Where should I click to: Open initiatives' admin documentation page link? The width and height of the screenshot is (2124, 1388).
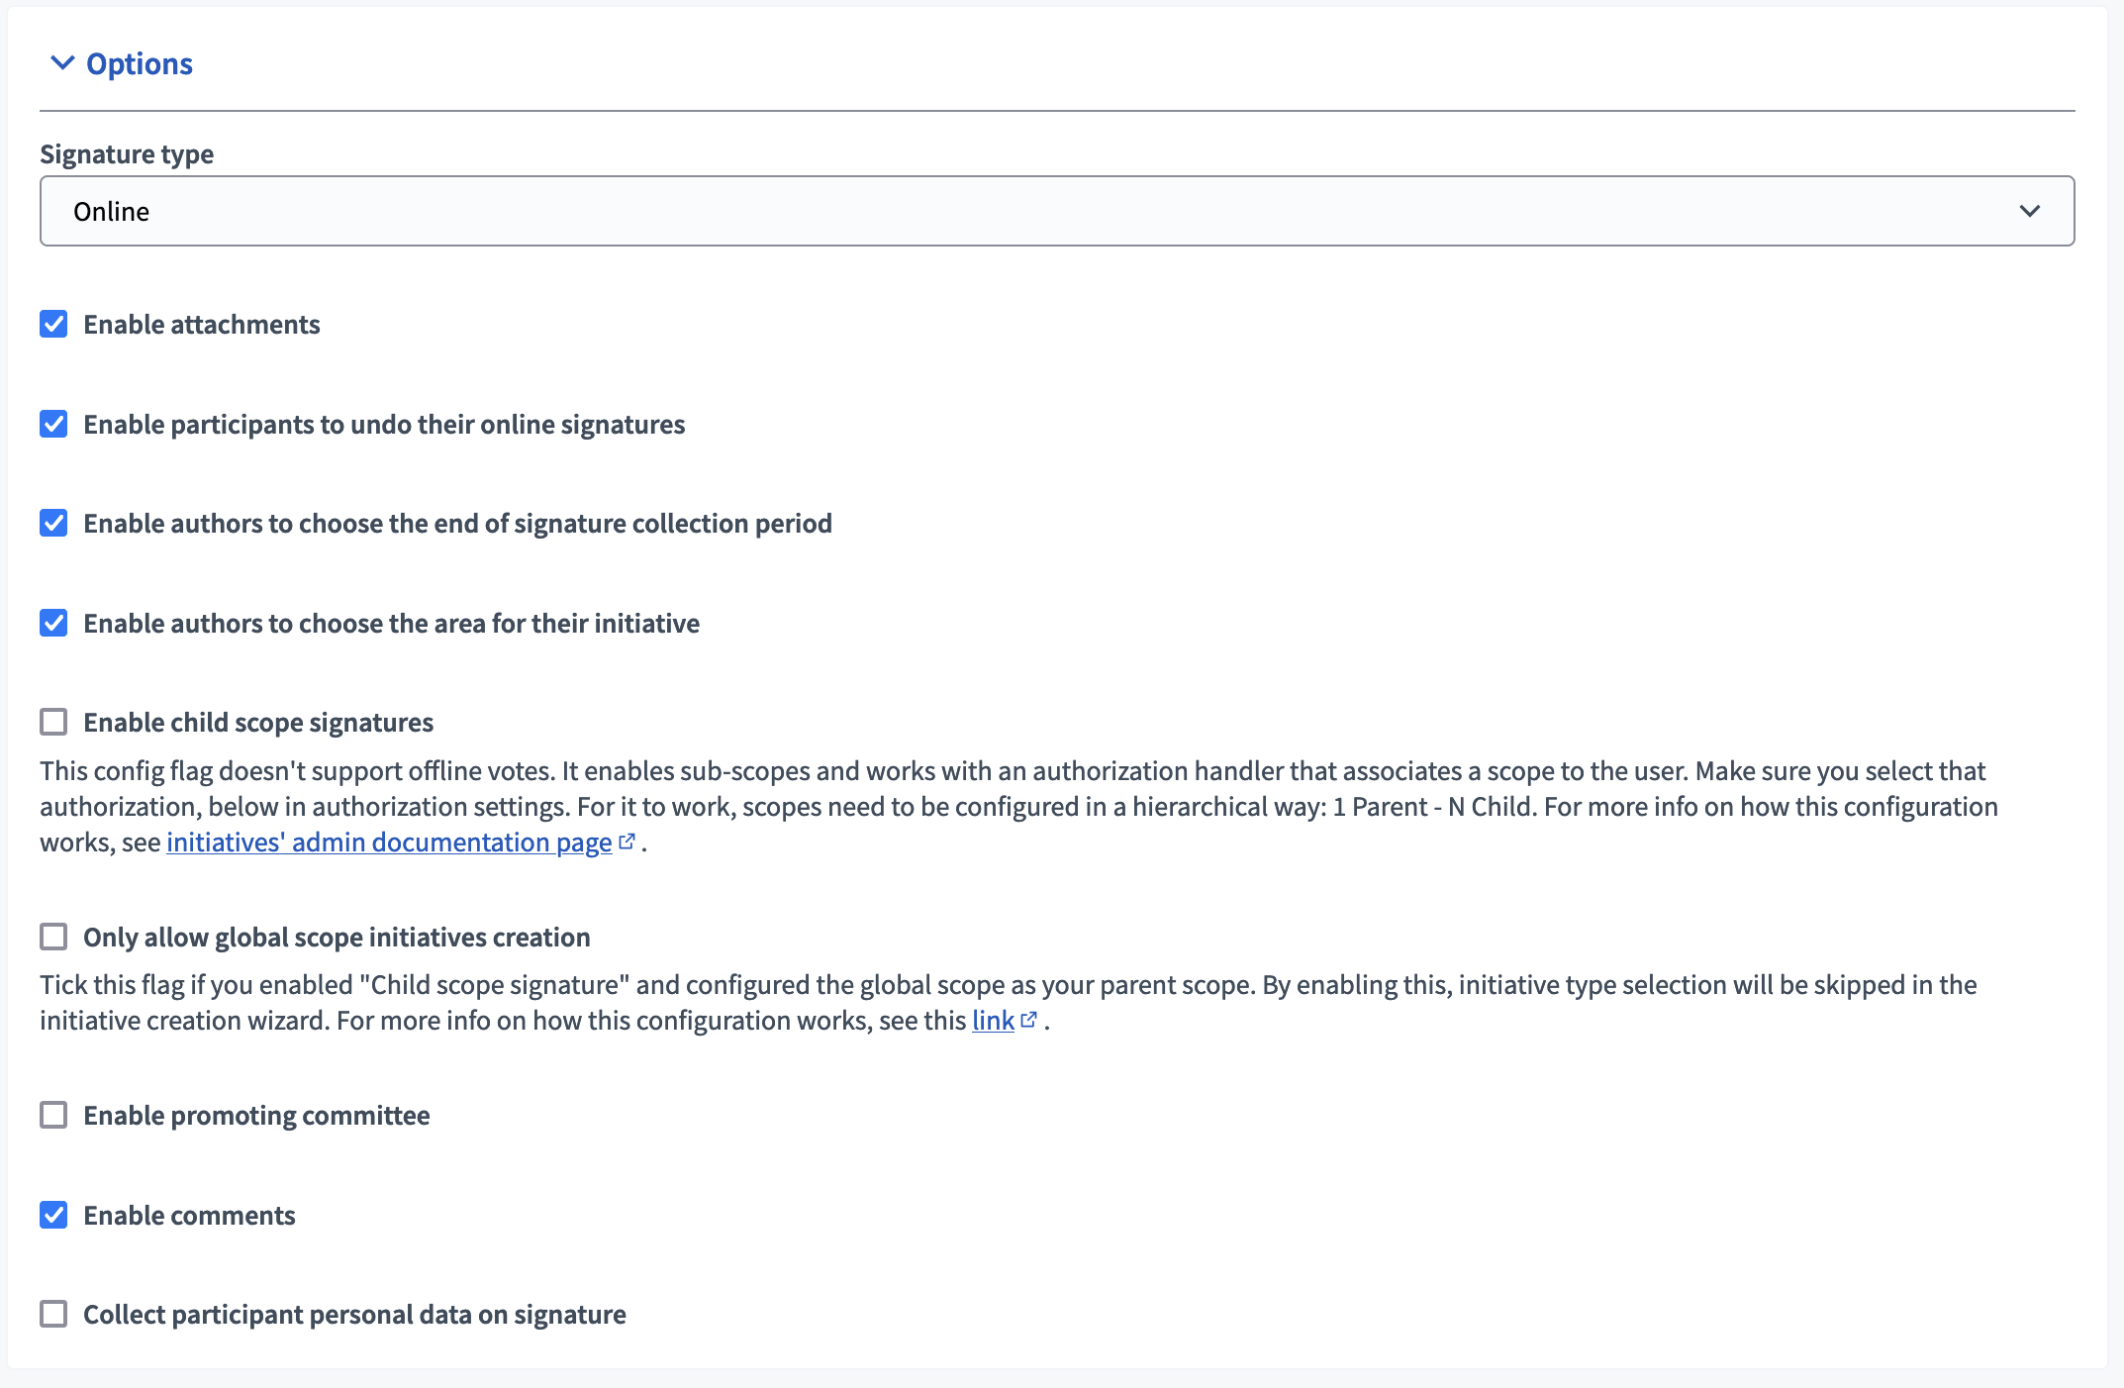388,843
